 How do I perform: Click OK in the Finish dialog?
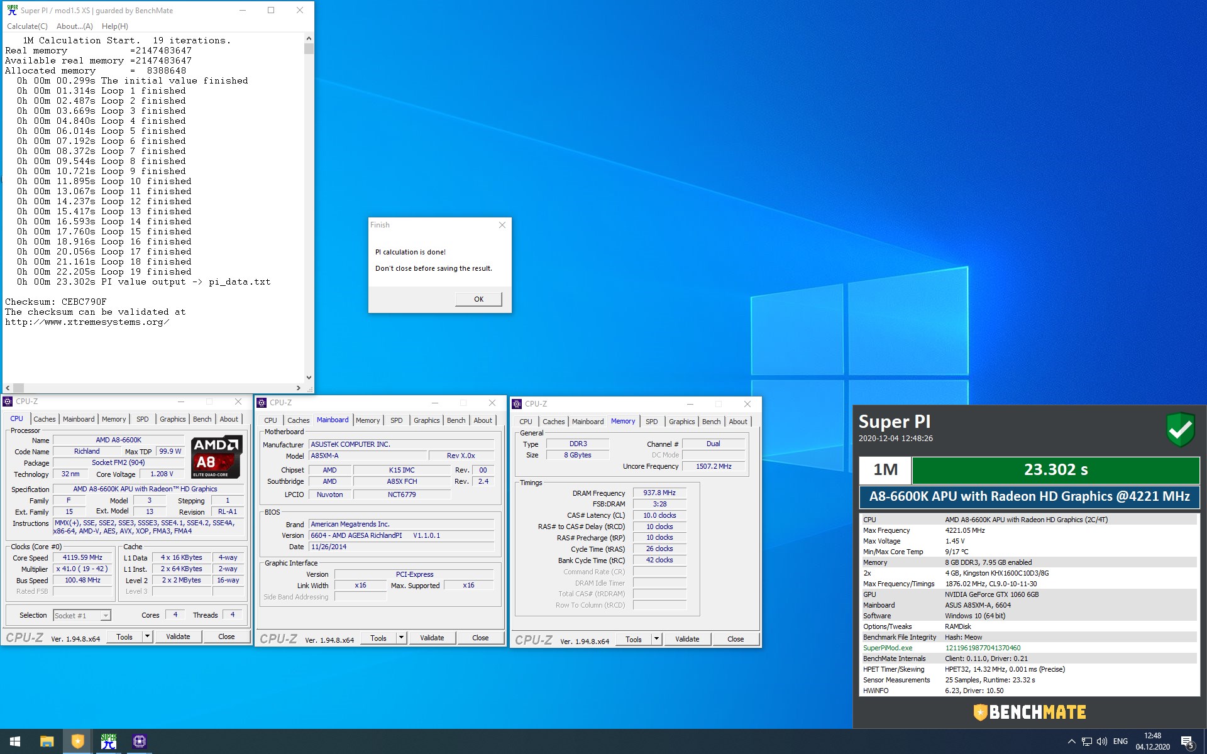pos(478,299)
